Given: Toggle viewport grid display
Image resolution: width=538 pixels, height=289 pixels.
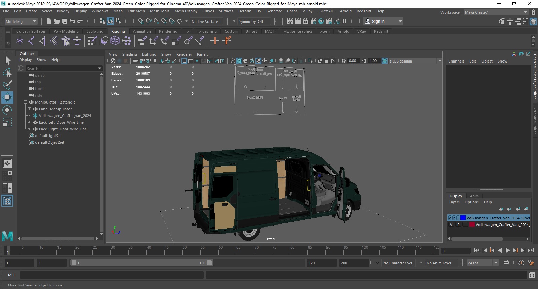Looking at the screenshot, I should pos(184,61).
